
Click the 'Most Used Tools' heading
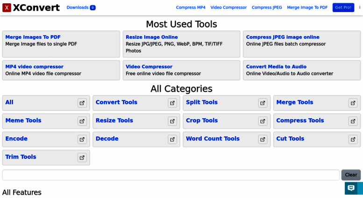pos(181,24)
